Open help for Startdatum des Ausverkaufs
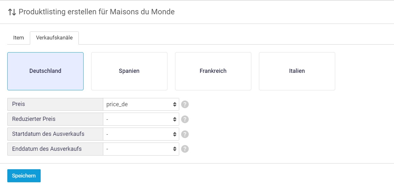 (x=185, y=134)
